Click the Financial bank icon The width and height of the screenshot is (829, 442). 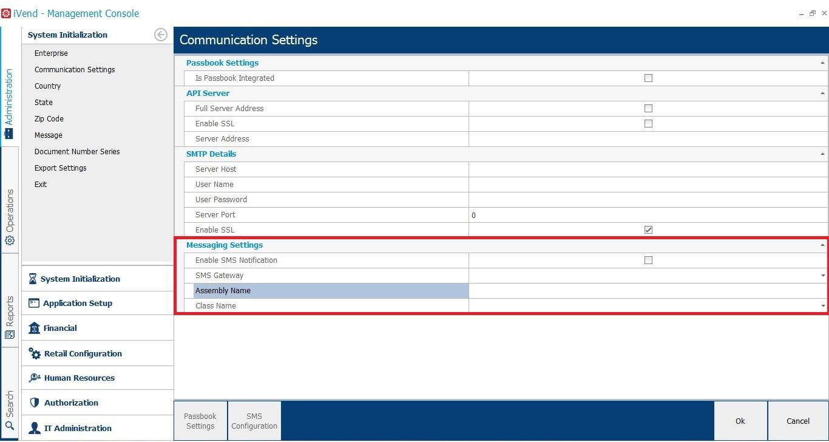click(x=34, y=328)
